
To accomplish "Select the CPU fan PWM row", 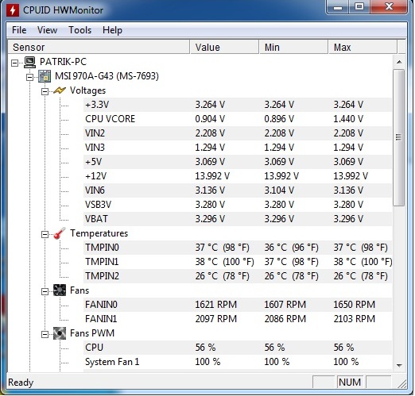I will pos(238,348).
